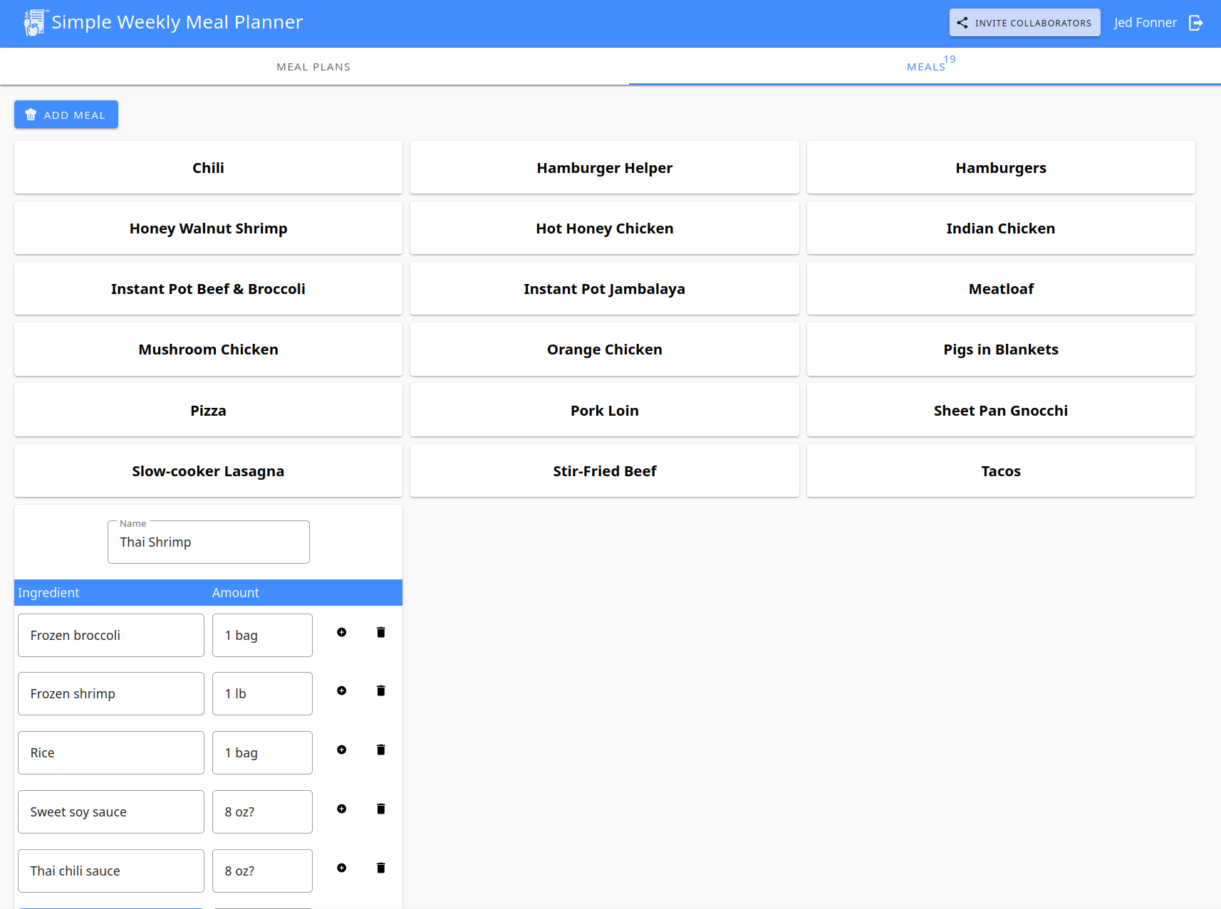Click the Frozen shrimp amount field
This screenshot has width=1221, height=909.
(x=262, y=693)
